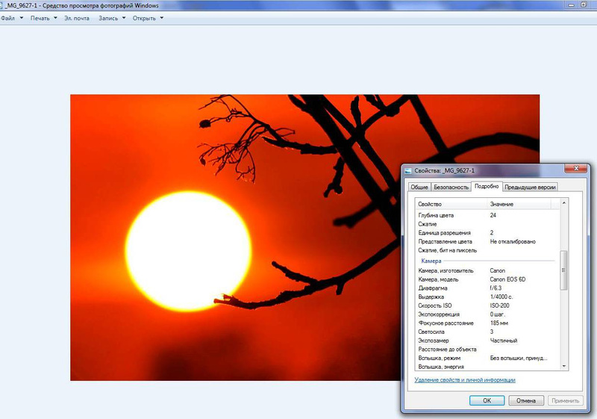Switch to the Общие tab
Screen dimensions: 597x419
[419, 187]
